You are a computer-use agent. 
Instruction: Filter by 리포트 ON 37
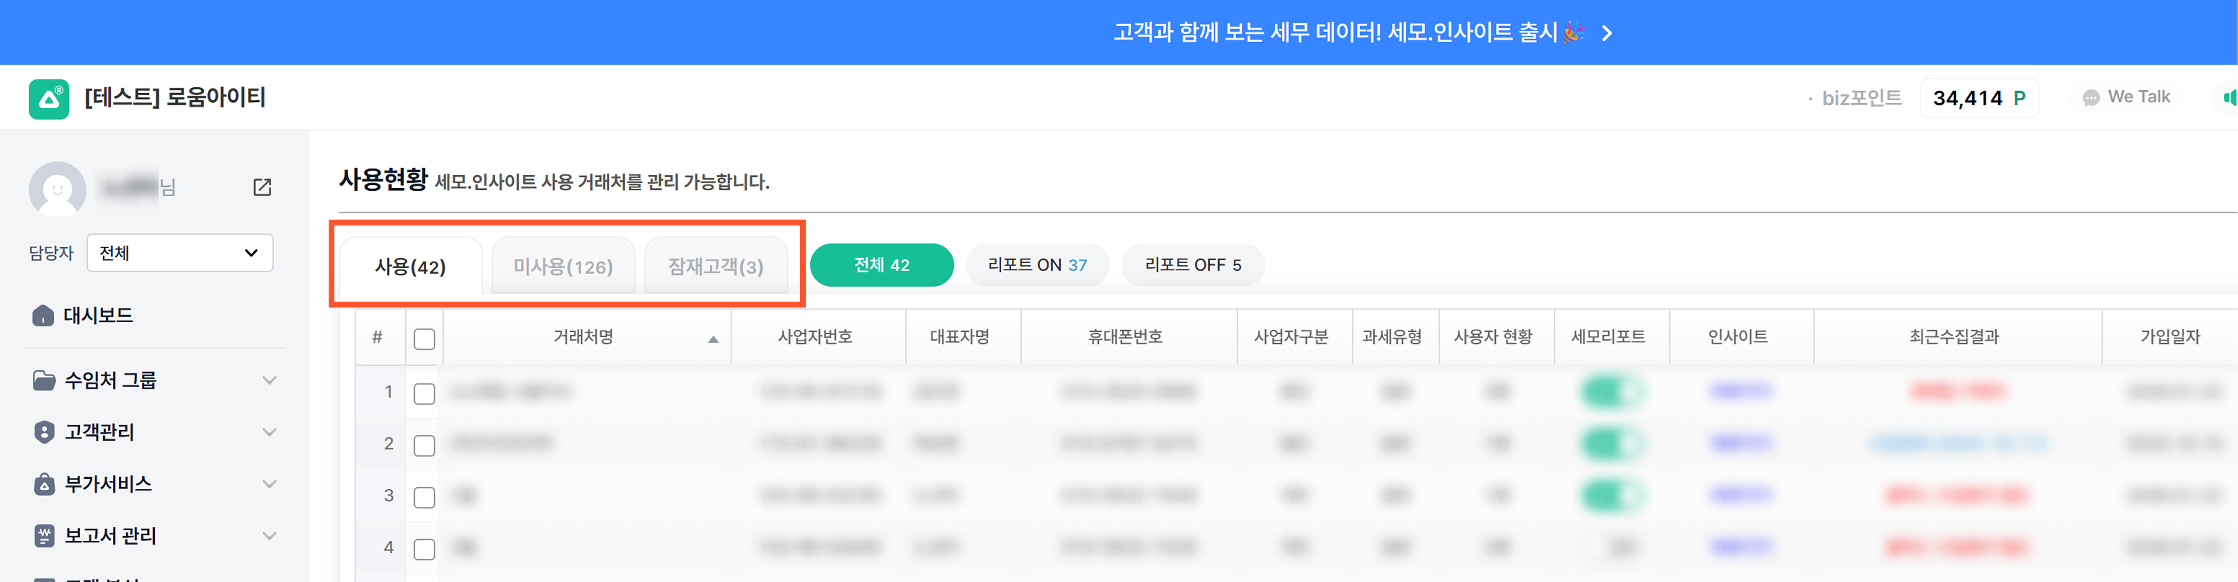(x=1036, y=265)
